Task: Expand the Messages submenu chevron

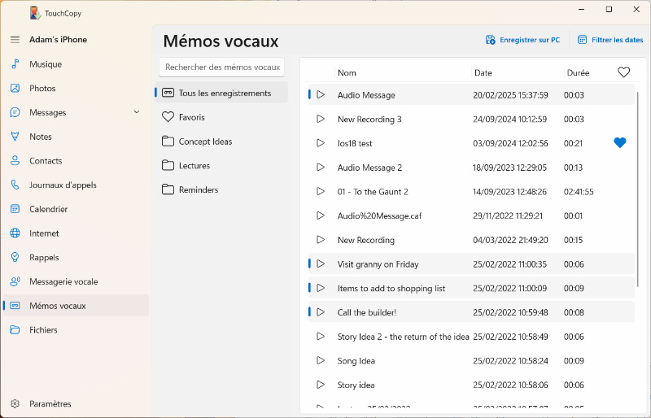Action: (x=137, y=112)
